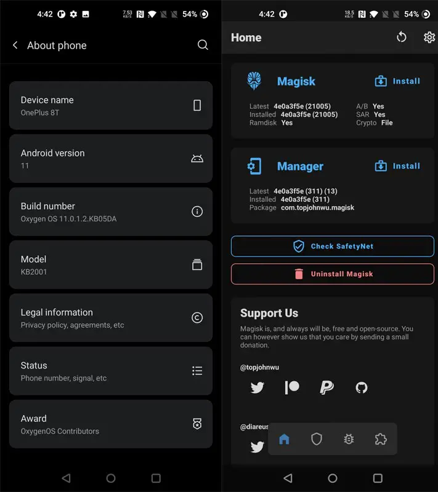This screenshot has width=438, height=492.
Task: Open Award OxygenOS Contributors
Action: [111, 424]
